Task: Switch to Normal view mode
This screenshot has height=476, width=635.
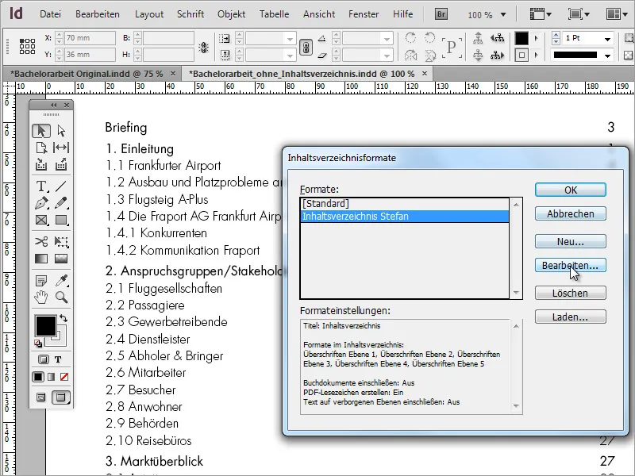Action: click(x=41, y=397)
